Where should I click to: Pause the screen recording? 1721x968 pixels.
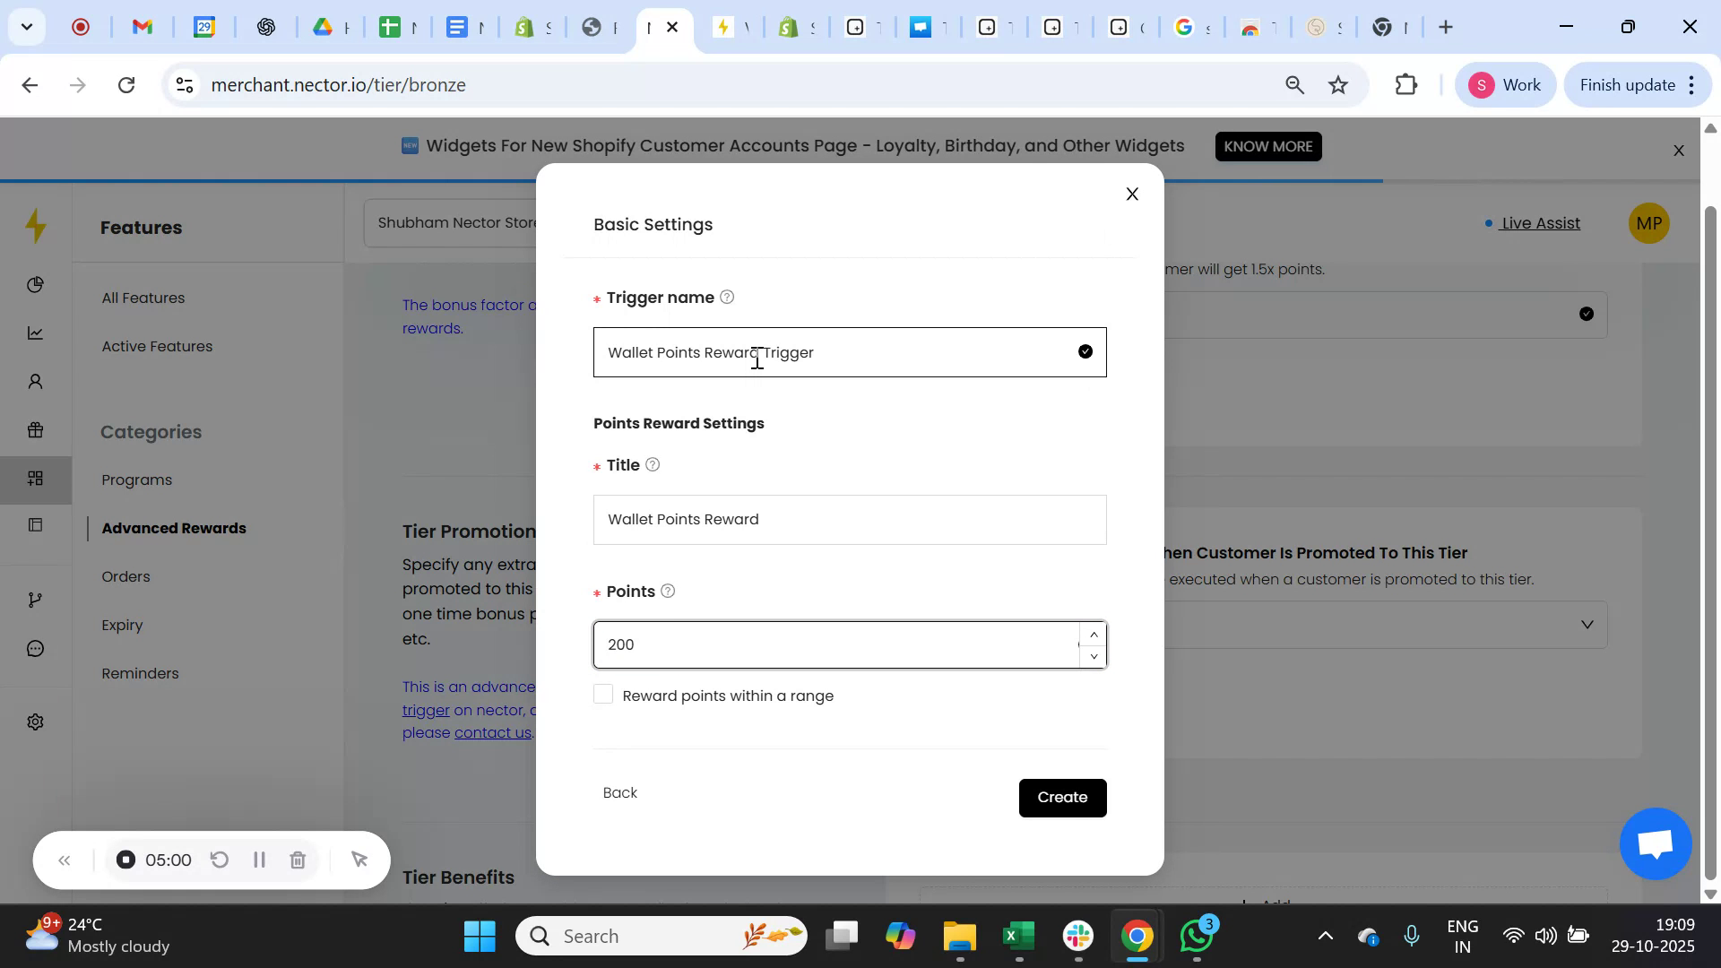tap(259, 860)
